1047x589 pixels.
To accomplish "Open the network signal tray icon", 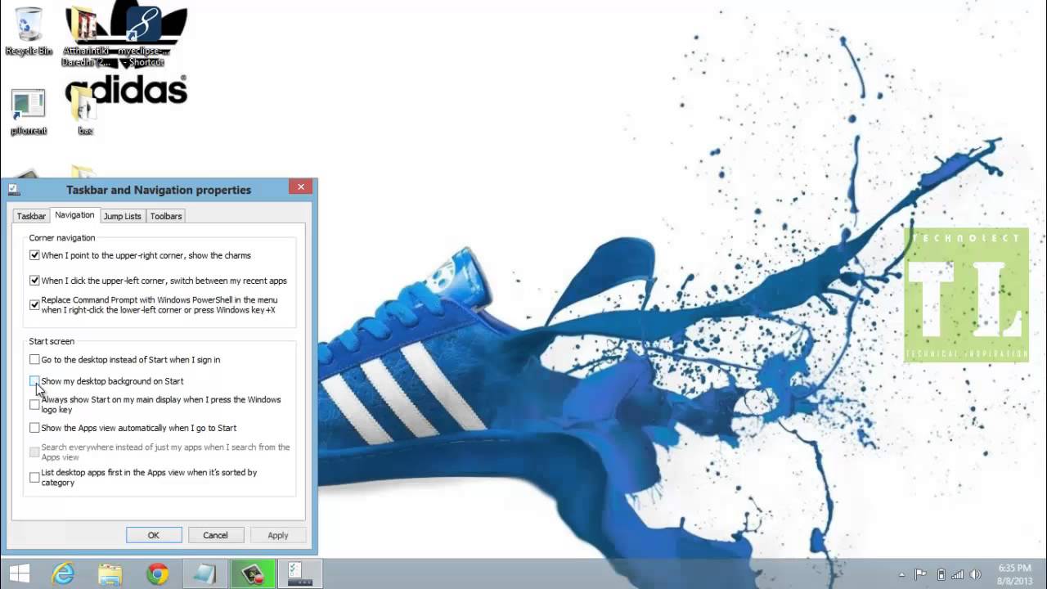I will (x=957, y=574).
